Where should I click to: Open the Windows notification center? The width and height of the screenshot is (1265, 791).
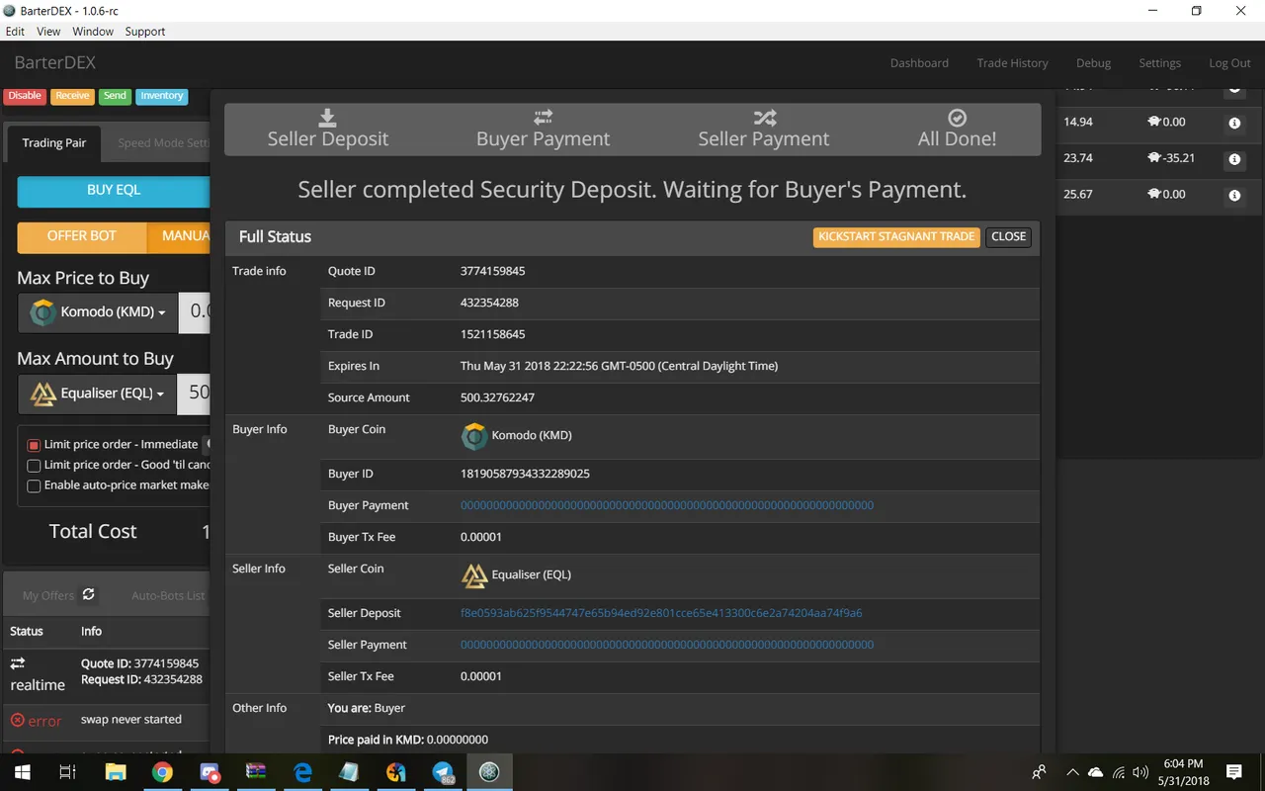1233,772
